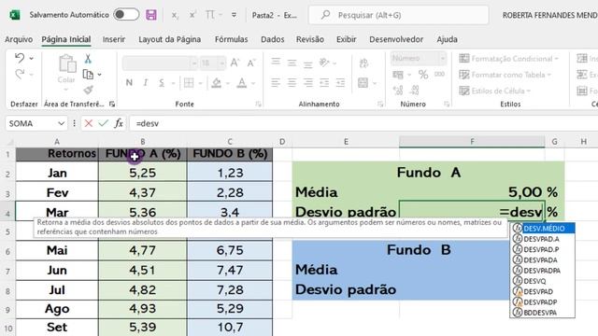Open the Fórmulas tab

pyautogui.click(x=231, y=39)
